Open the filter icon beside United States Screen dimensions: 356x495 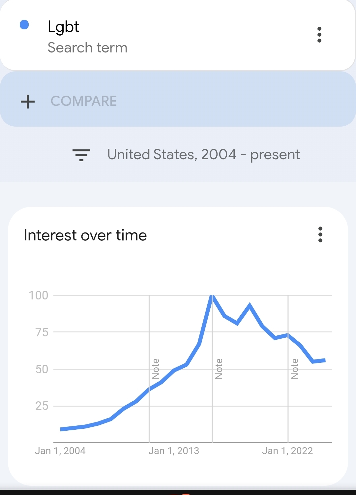[81, 155]
